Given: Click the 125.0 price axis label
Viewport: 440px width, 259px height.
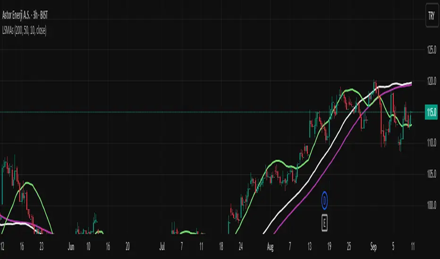Looking at the screenshot, I should tap(432, 50).
